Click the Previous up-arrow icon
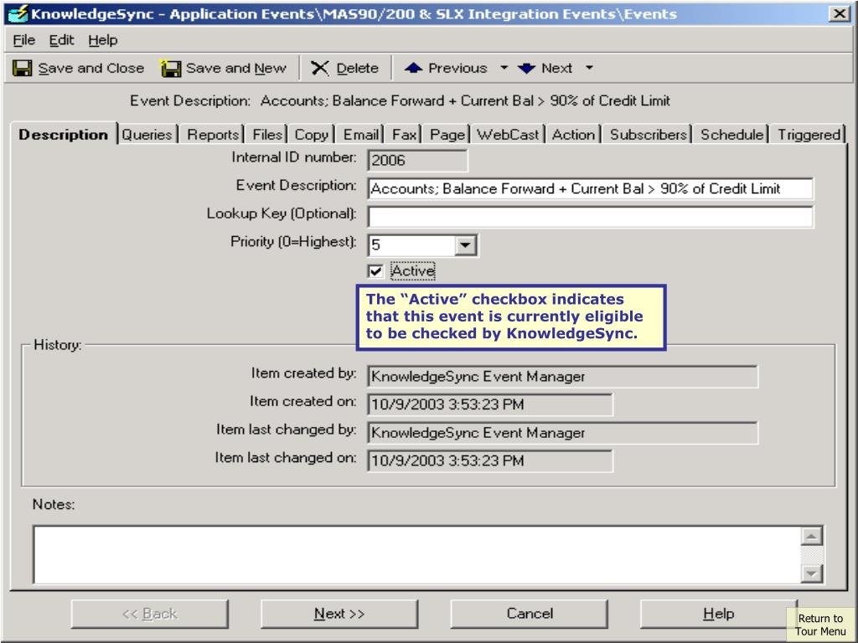 pyautogui.click(x=414, y=68)
